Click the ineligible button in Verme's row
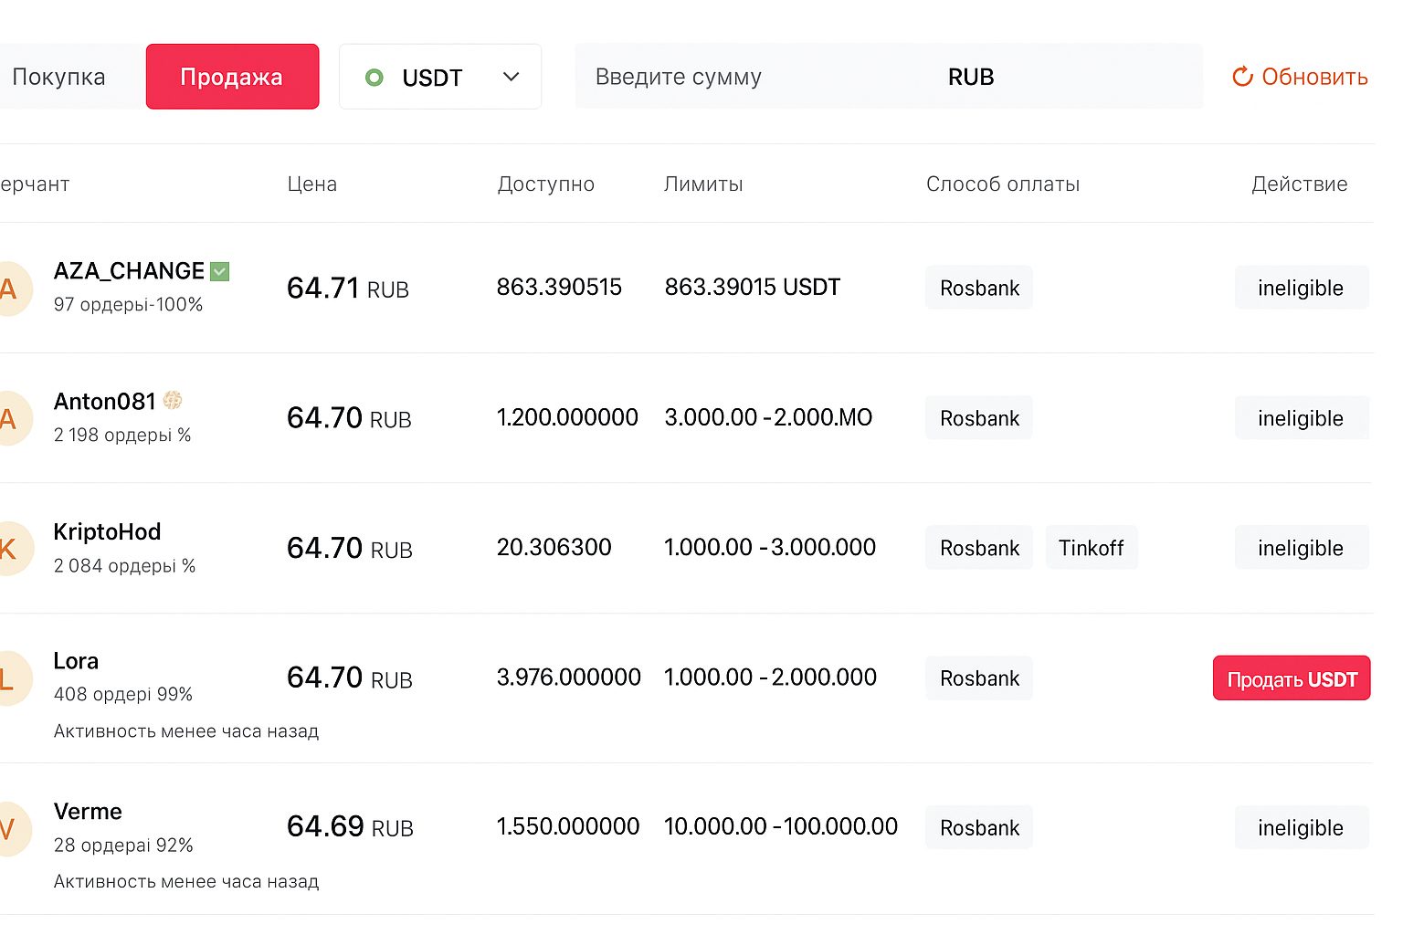The height and width of the screenshot is (935, 1403). click(x=1301, y=827)
